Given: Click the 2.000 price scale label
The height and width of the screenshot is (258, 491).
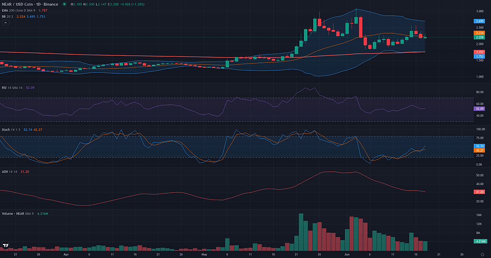Looking at the screenshot, I should [x=479, y=44].
